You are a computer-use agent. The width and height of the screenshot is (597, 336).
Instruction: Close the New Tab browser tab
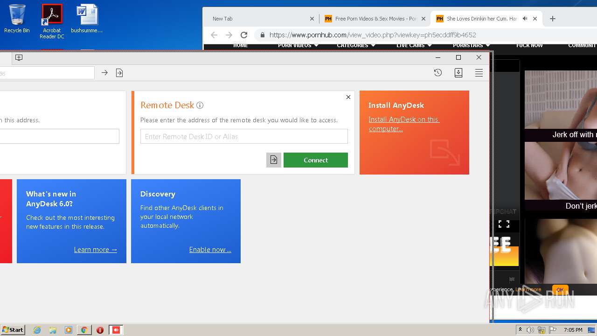tap(312, 19)
